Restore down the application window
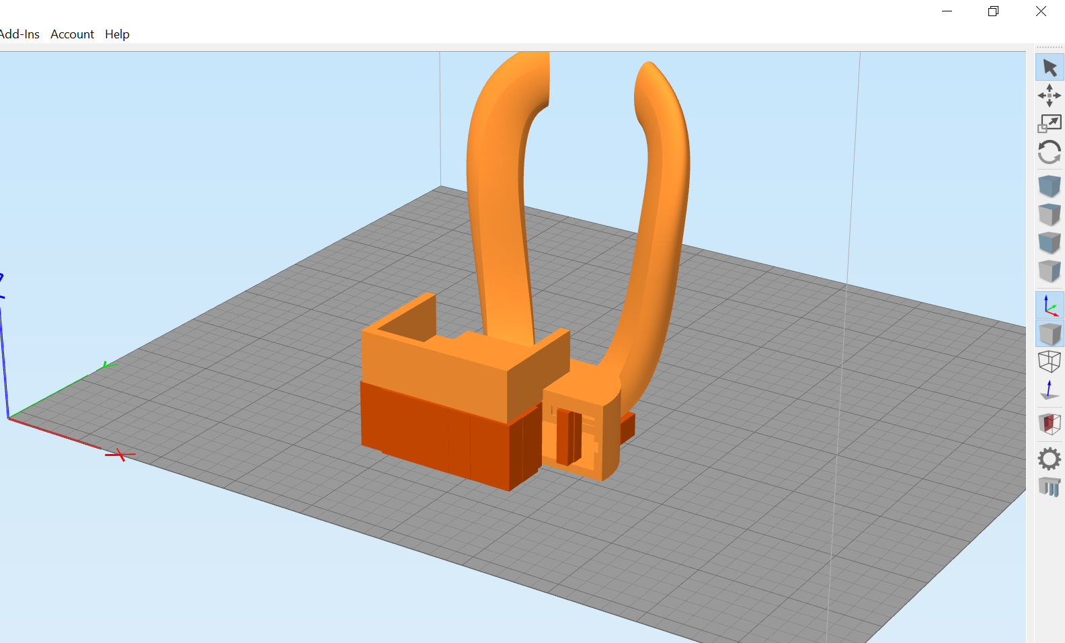This screenshot has height=643, width=1065. click(x=994, y=11)
